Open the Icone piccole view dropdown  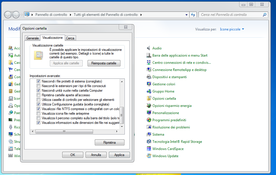click(232, 29)
